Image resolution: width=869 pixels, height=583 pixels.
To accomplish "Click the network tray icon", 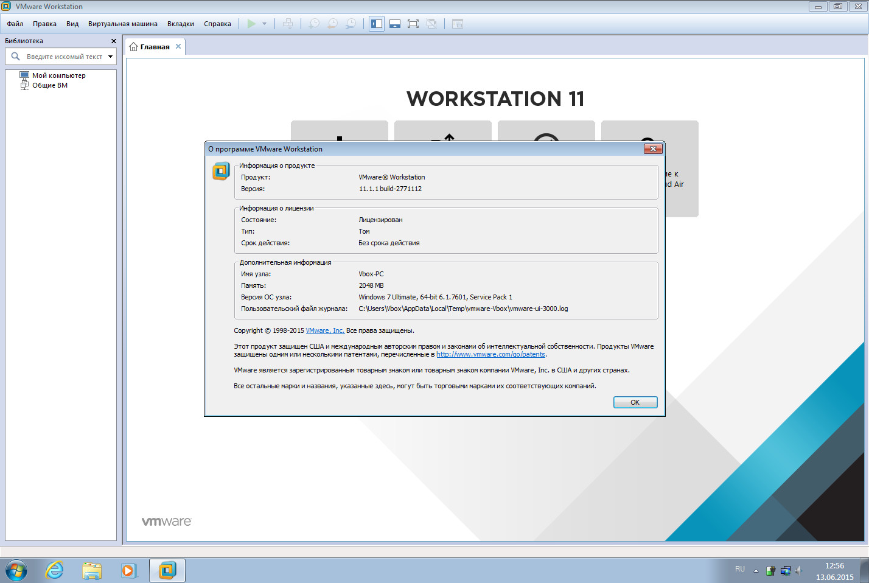I will [785, 571].
